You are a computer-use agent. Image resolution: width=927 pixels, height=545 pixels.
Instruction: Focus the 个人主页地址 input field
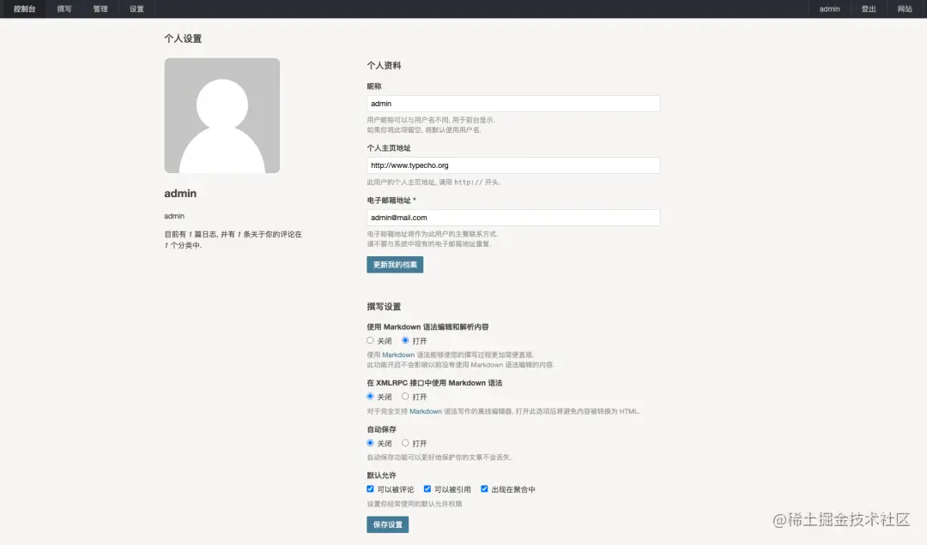[513, 165]
